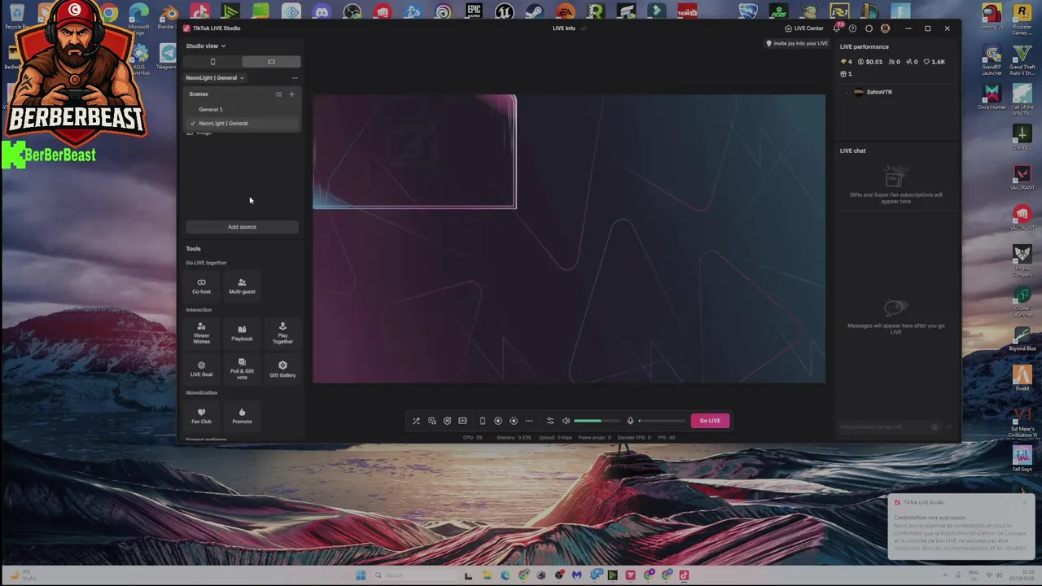
Task: Open the Playbook tool
Action: click(242, 333)
